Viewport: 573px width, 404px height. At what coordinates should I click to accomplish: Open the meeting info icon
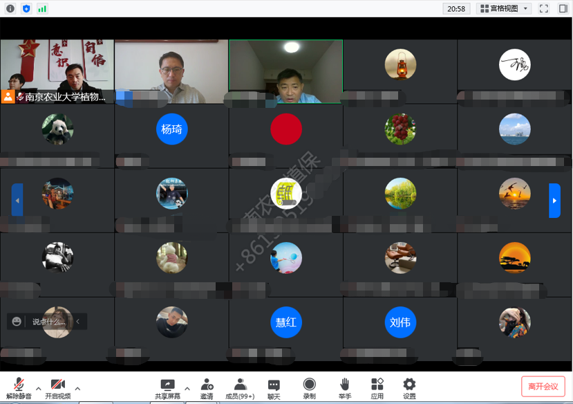pyautogui.click(x=10, y=8)
